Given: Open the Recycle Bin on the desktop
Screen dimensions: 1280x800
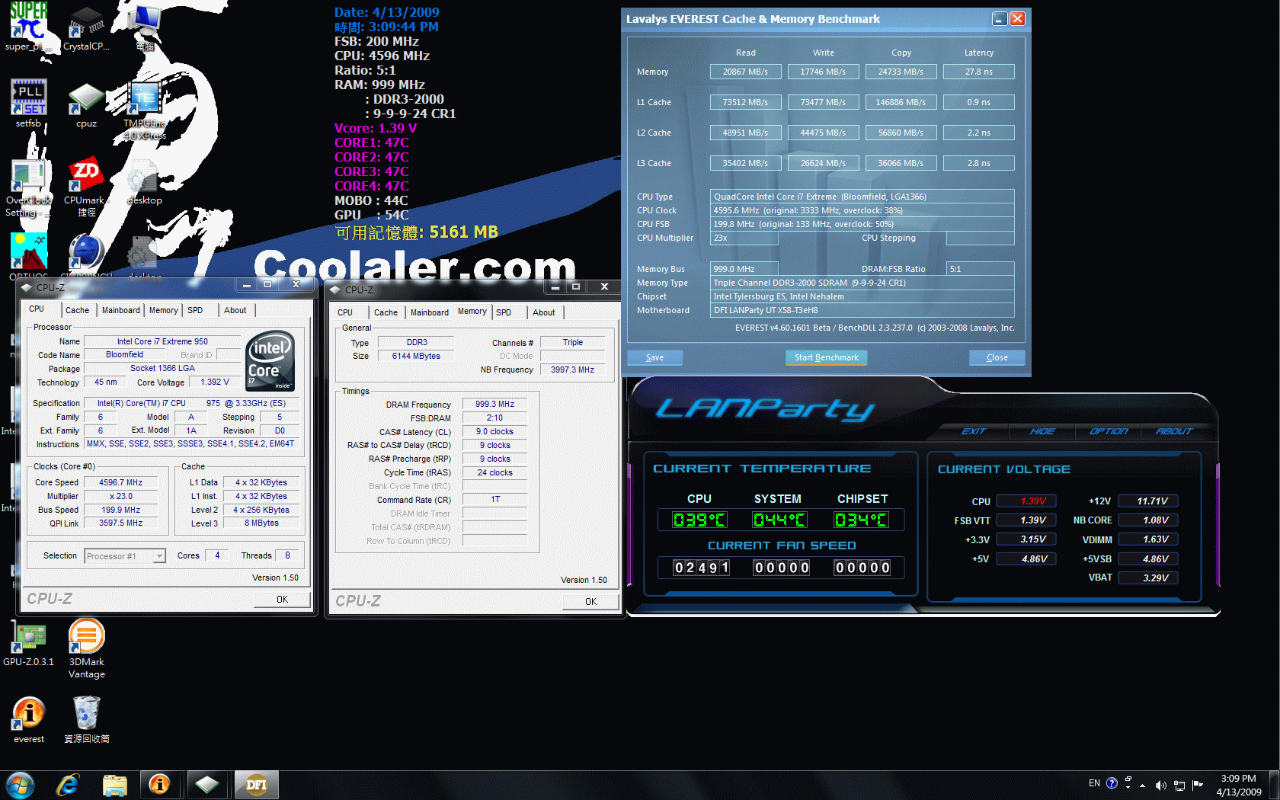Looking at the screenshot, I should (x=86, y=720).
